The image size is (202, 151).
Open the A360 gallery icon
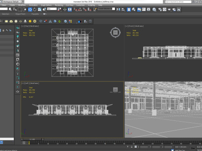(179, 9)
